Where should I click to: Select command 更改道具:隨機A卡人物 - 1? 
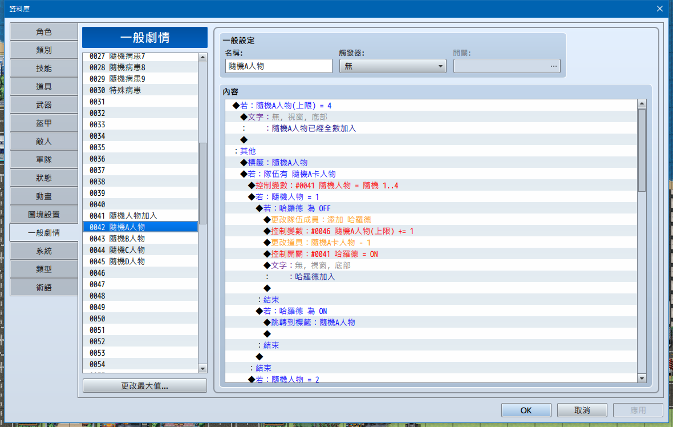pos(431,243)
